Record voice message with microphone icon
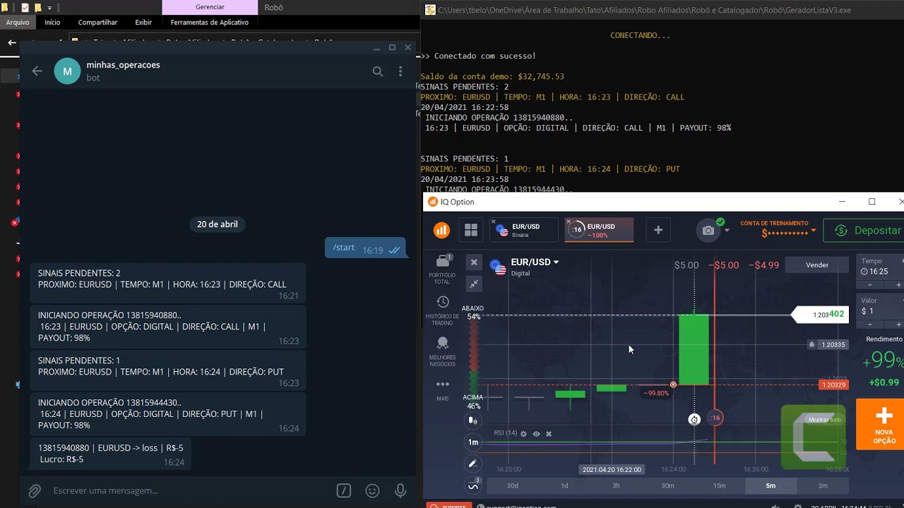The height and width of the screenshot is (508, 904). (400, 490)
